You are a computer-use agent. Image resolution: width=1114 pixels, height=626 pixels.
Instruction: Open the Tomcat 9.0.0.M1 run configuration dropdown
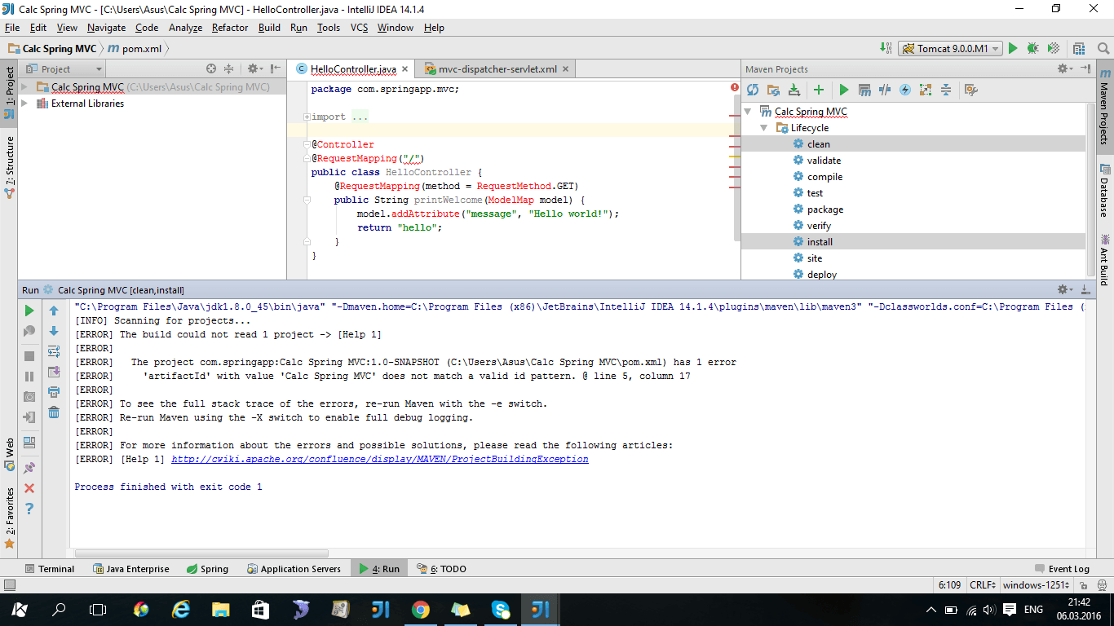pos(950,49)
